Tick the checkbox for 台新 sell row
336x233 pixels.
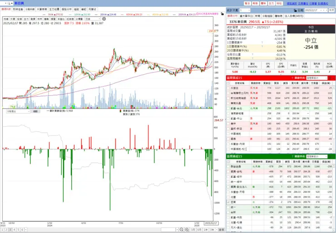pos(228,213)
